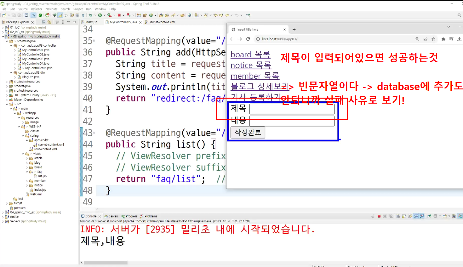Terminate the server with the red square
Image resolution: width=463 pixels, height=267 pixels.
pos(379,216)
